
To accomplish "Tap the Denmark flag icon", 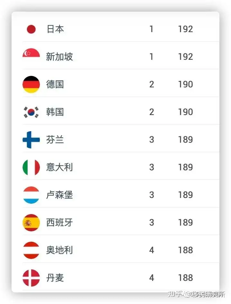I will point(31,278).
